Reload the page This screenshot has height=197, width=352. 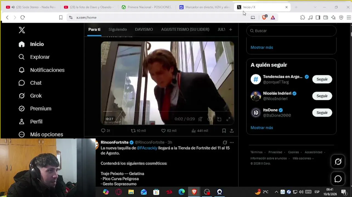coord(23,18)
